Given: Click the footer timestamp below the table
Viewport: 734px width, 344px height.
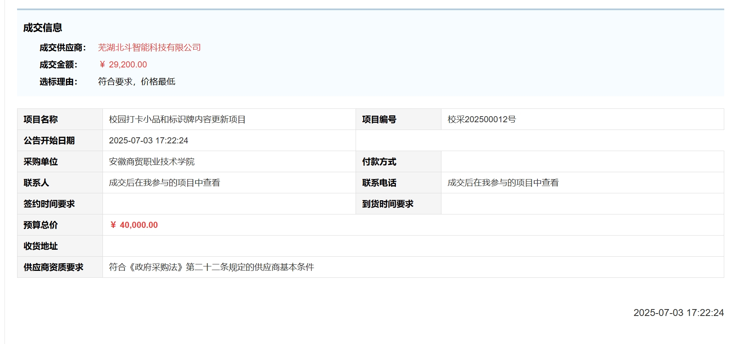Looking at the screenshot, I should pyautogui.click(x=678, y=313).
